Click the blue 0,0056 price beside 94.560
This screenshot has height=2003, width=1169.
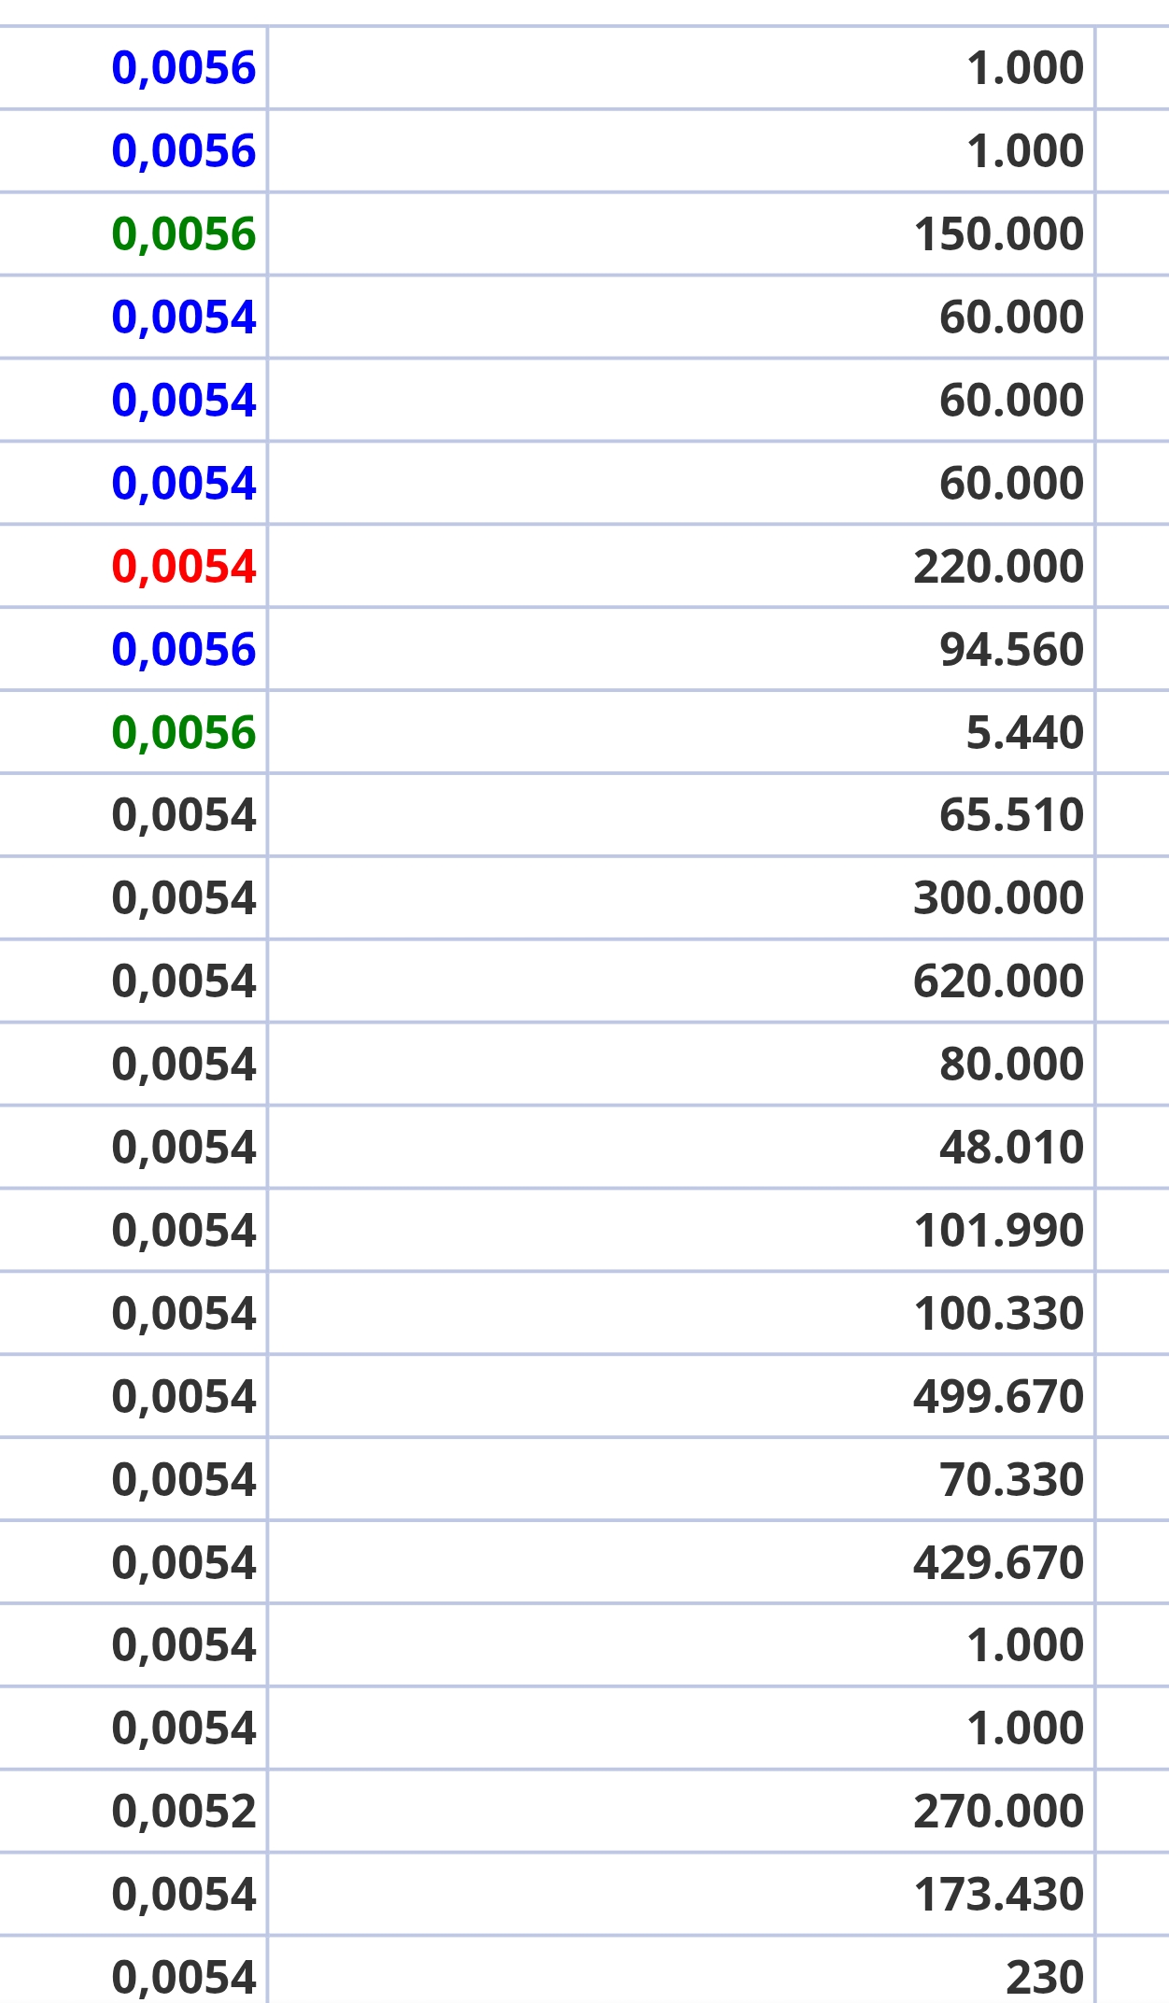click(183, 650)
